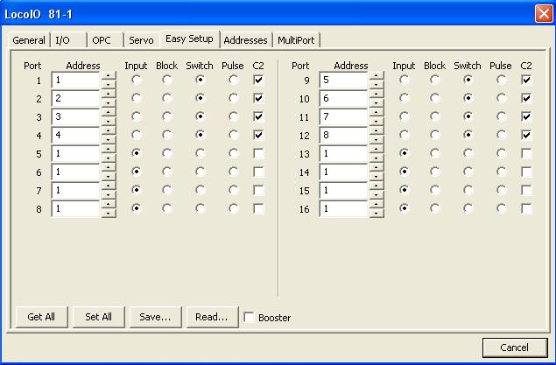Increase the Port 9 address value
This screenshot has width=556, height=365.
click(377, 75)
